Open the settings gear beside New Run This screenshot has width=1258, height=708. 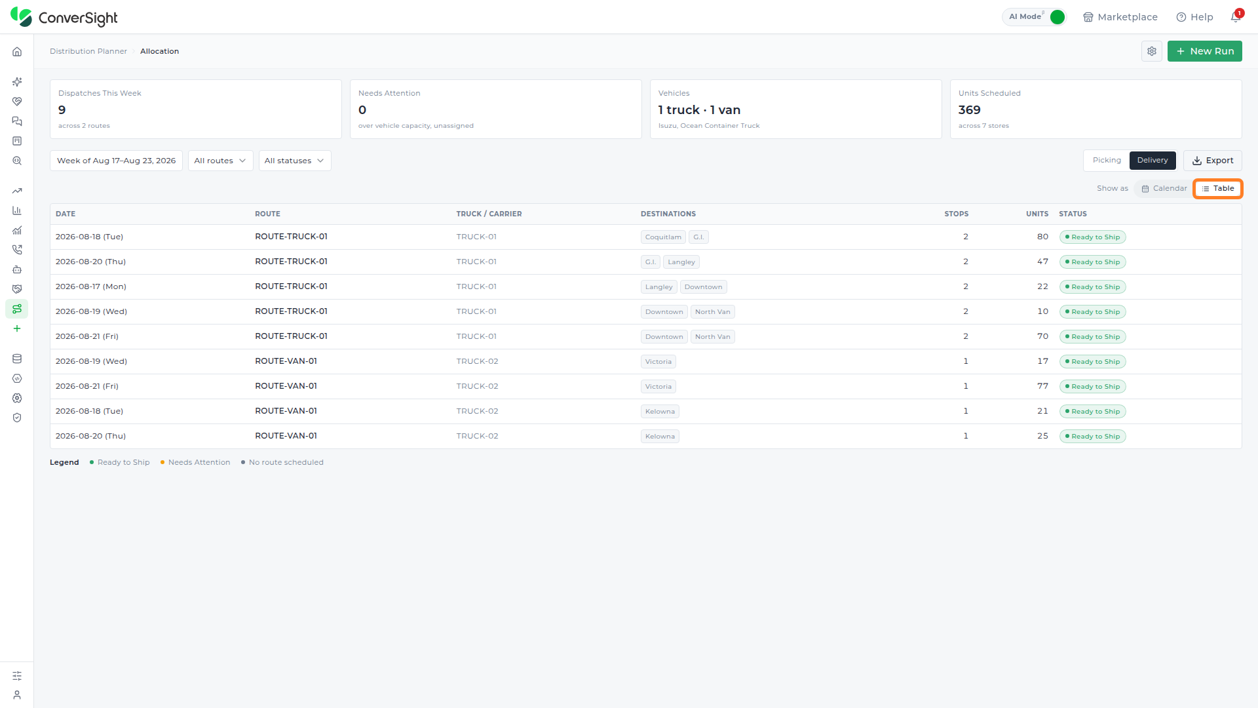pyautogui.click(x=1152, y=51)
